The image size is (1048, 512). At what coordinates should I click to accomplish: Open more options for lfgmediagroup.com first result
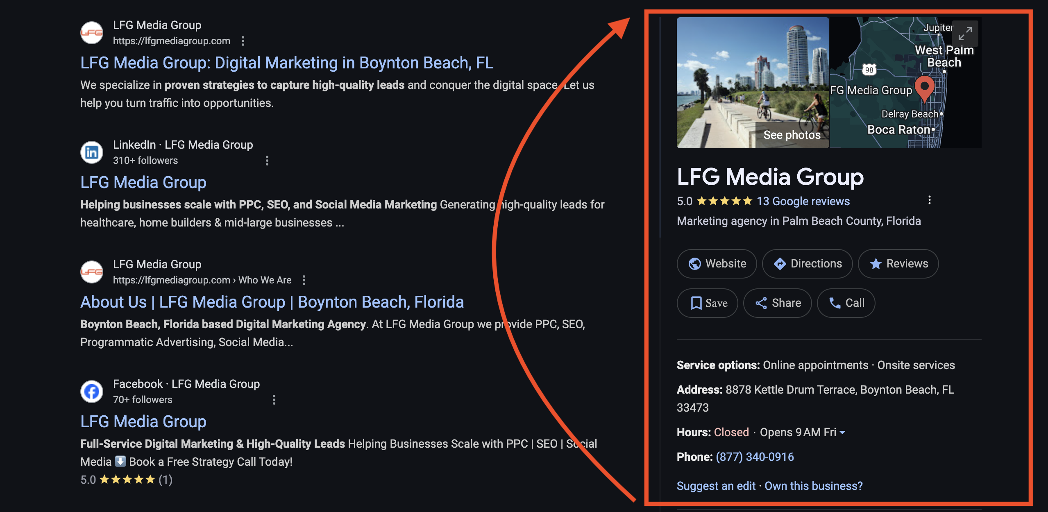pos(243,41)
